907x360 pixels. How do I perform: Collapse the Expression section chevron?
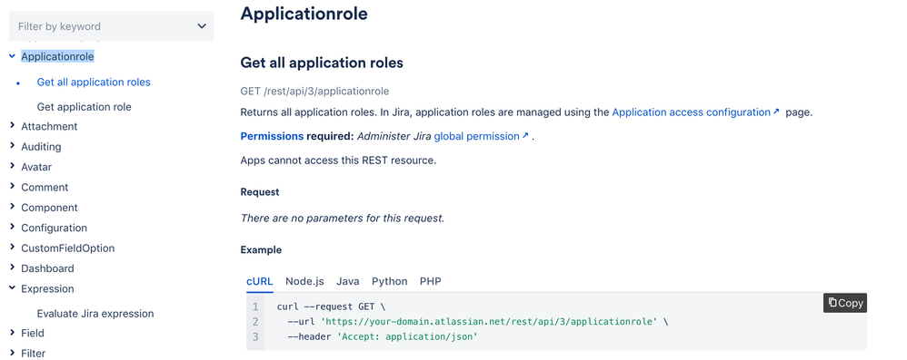pos(12,288)
